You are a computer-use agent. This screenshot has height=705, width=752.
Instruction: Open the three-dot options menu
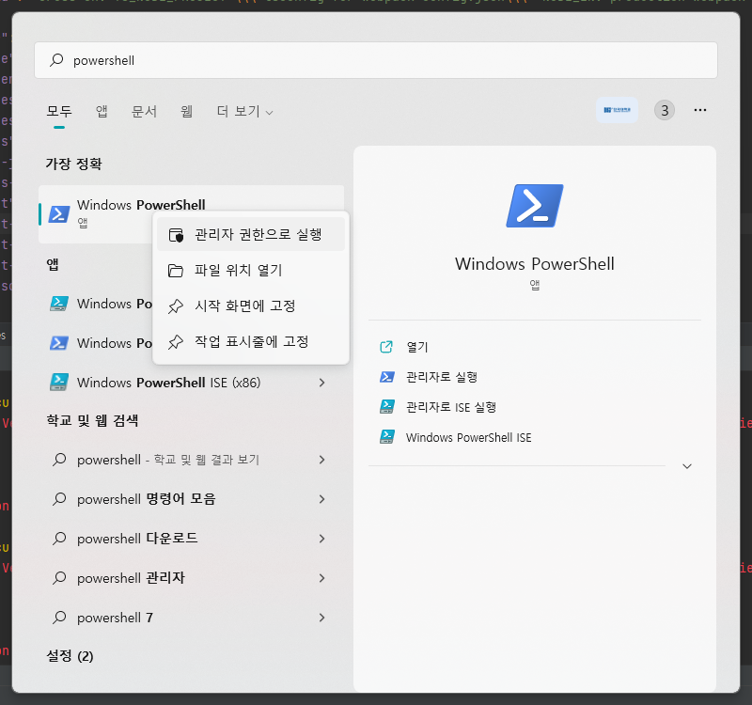pyautogui.click(x=699, y=110)
